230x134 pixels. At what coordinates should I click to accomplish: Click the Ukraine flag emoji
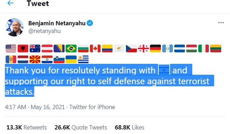[71, 59]
